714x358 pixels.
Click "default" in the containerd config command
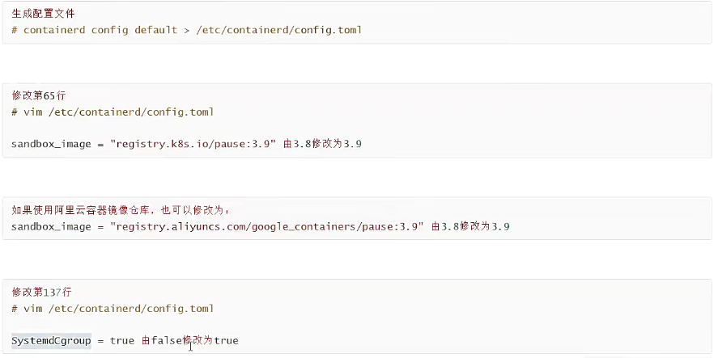coord(155,30)
